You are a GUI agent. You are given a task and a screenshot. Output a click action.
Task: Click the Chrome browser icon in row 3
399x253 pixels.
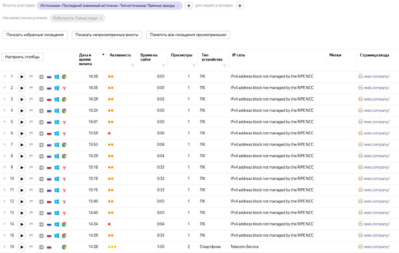(64, 99)
